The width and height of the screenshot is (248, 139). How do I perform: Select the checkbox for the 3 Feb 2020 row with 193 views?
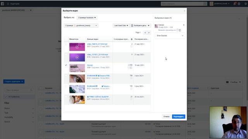click(x=66, y=86)
